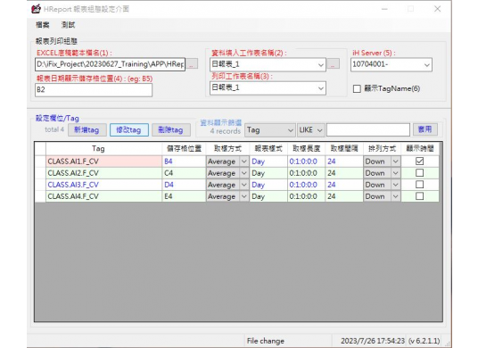Click cell position B4
This screenshot has height=348, width=478.
coord(184,162)
